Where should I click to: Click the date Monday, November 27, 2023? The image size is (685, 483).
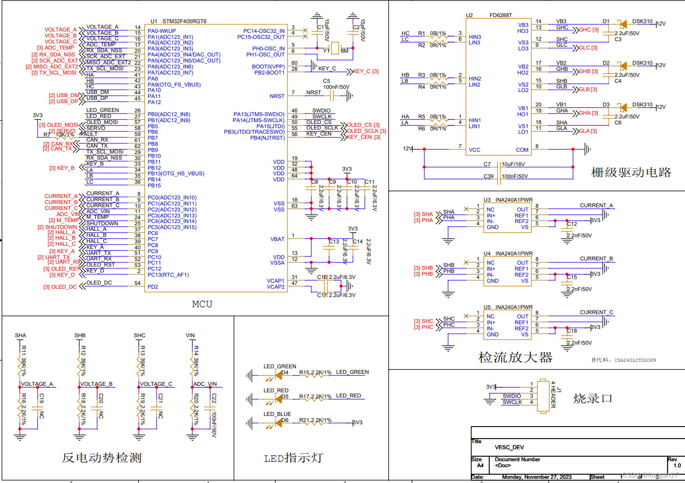[x=536, y=477]
